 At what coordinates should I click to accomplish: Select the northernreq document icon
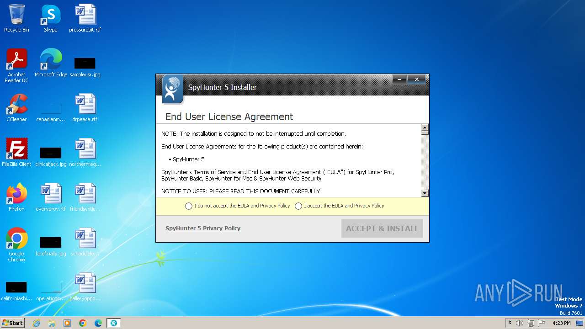[85, 153]
